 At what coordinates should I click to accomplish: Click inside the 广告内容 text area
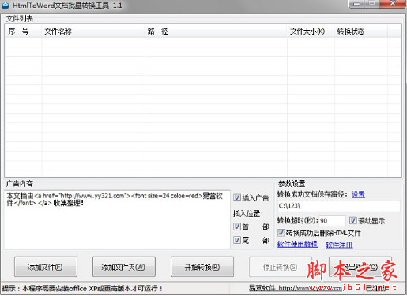(117, 219)
